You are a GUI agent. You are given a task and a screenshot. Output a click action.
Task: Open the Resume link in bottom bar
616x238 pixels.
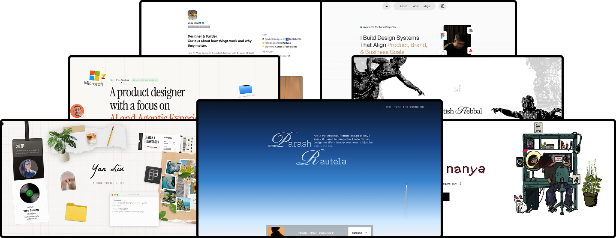[x=302, y=233]
